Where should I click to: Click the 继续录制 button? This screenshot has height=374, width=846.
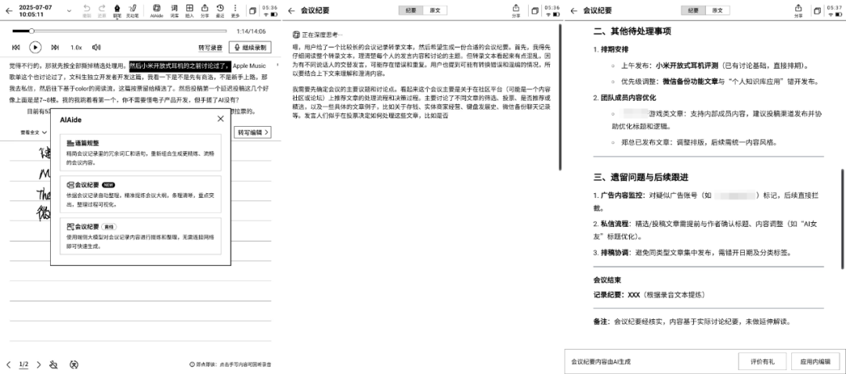(x=250, y=48)
